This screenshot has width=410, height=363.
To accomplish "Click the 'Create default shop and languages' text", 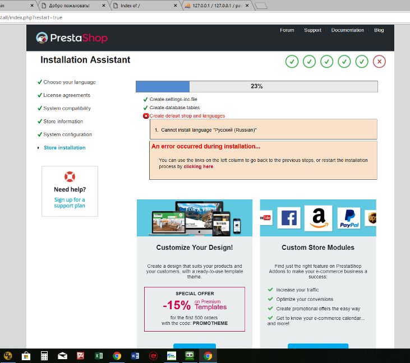I will coord(187,116).
